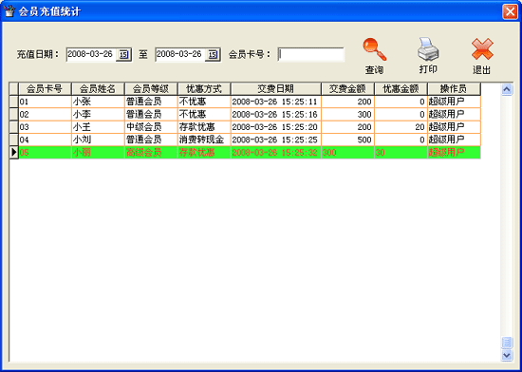Click the end date field after 至
This screenshot has height=372, width=522.
[x=180, y=54]
